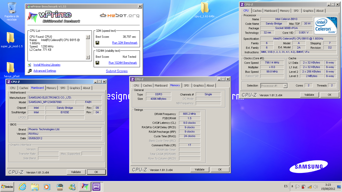342x192 pixels.
Task: Click OK in Mainboard CPU-Z window
Action: click(96, 172)
